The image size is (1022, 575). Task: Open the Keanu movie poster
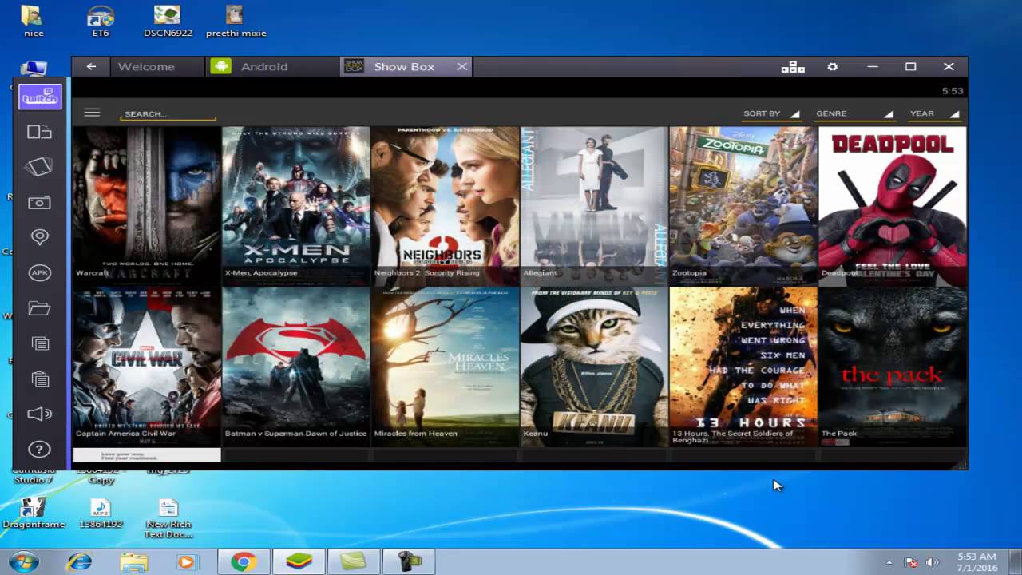594,367
